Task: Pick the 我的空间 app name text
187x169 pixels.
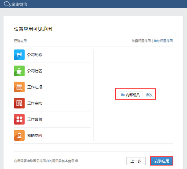Action: click(x=34, y=135)
